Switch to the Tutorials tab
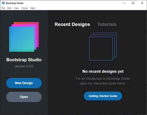147x115 pixels. (107, 24)
